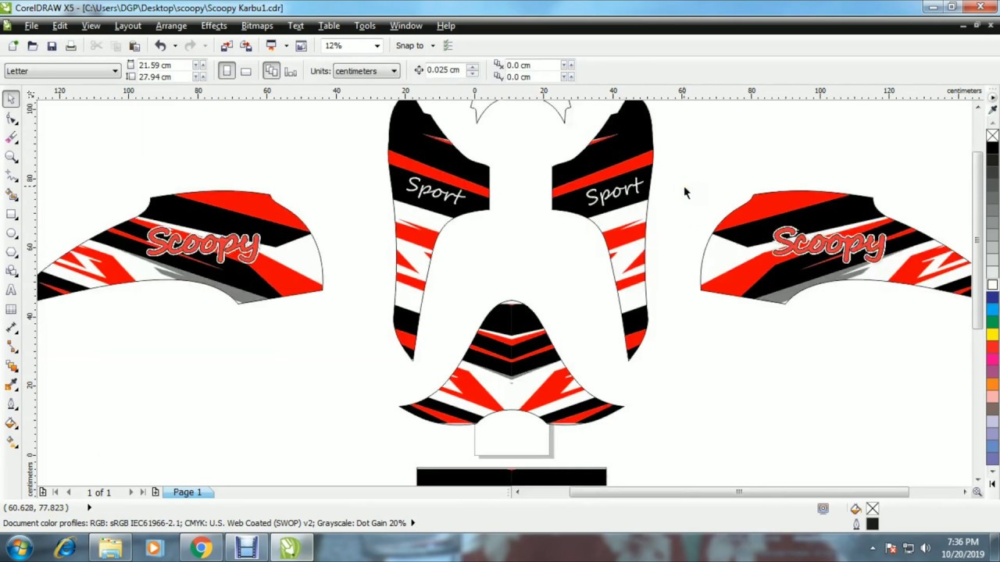Click the page width 21.59 cm field

[x=162, y=66]
